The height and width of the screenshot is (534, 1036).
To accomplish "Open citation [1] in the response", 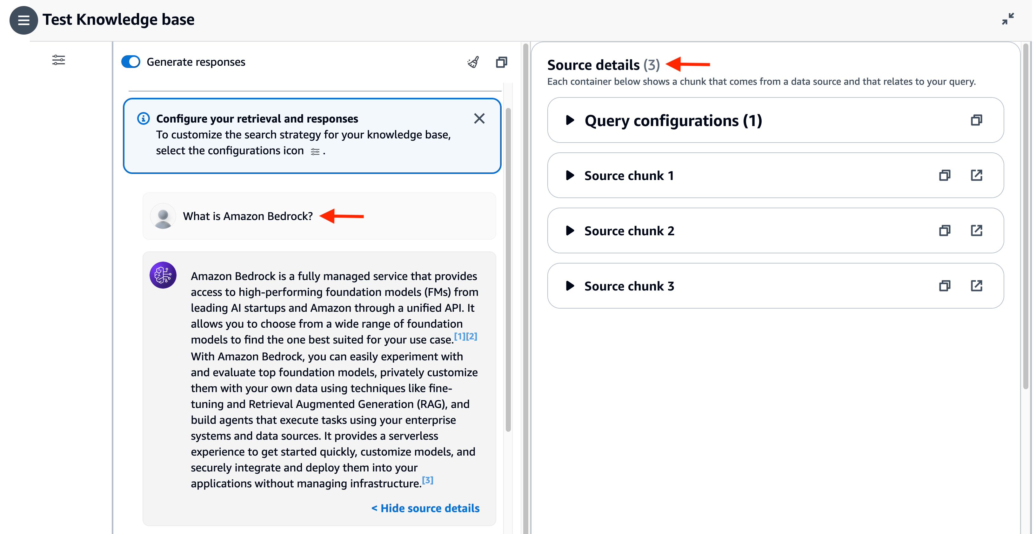I will pyautogui.click(x=460, y=336).
